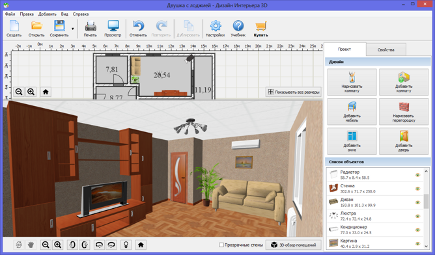Click Показывать все размеры button

click(294, 92)
